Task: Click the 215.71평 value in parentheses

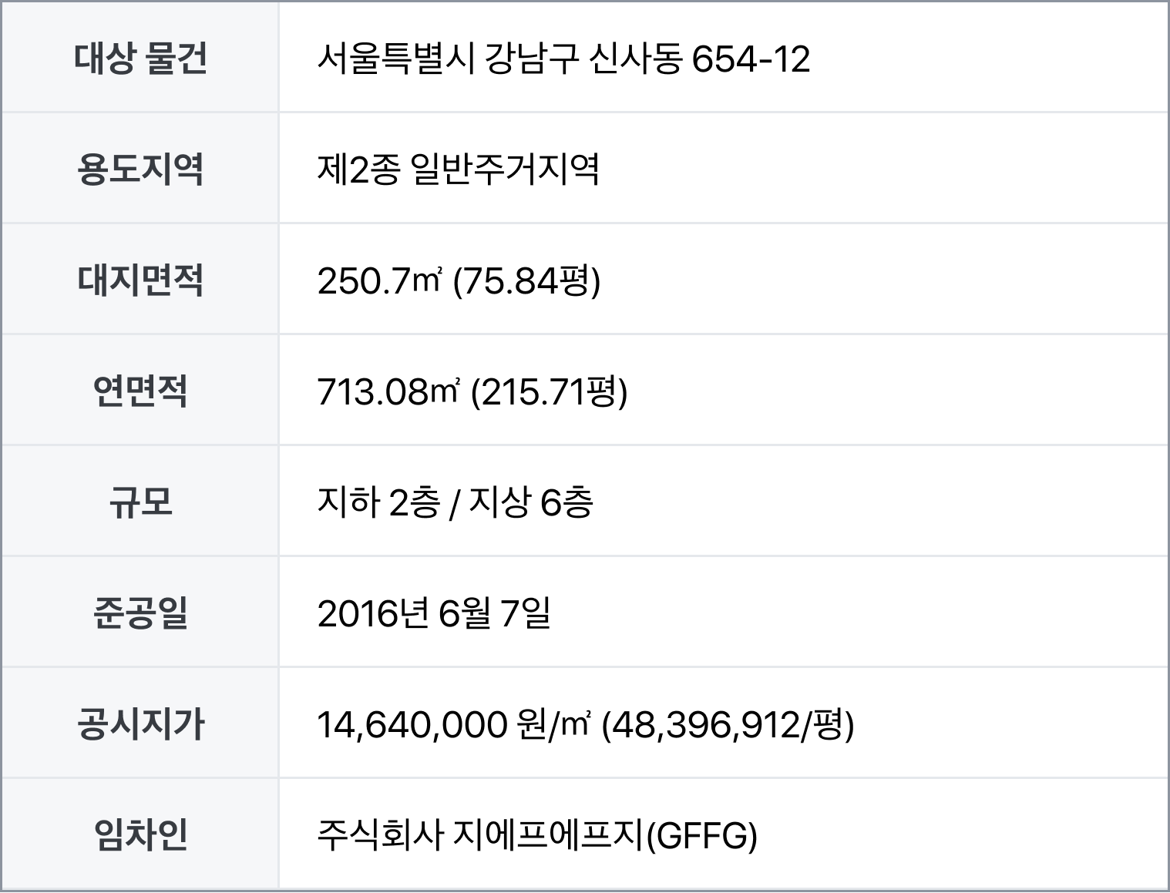Action: pyautogui.click(x=549, y=392)
